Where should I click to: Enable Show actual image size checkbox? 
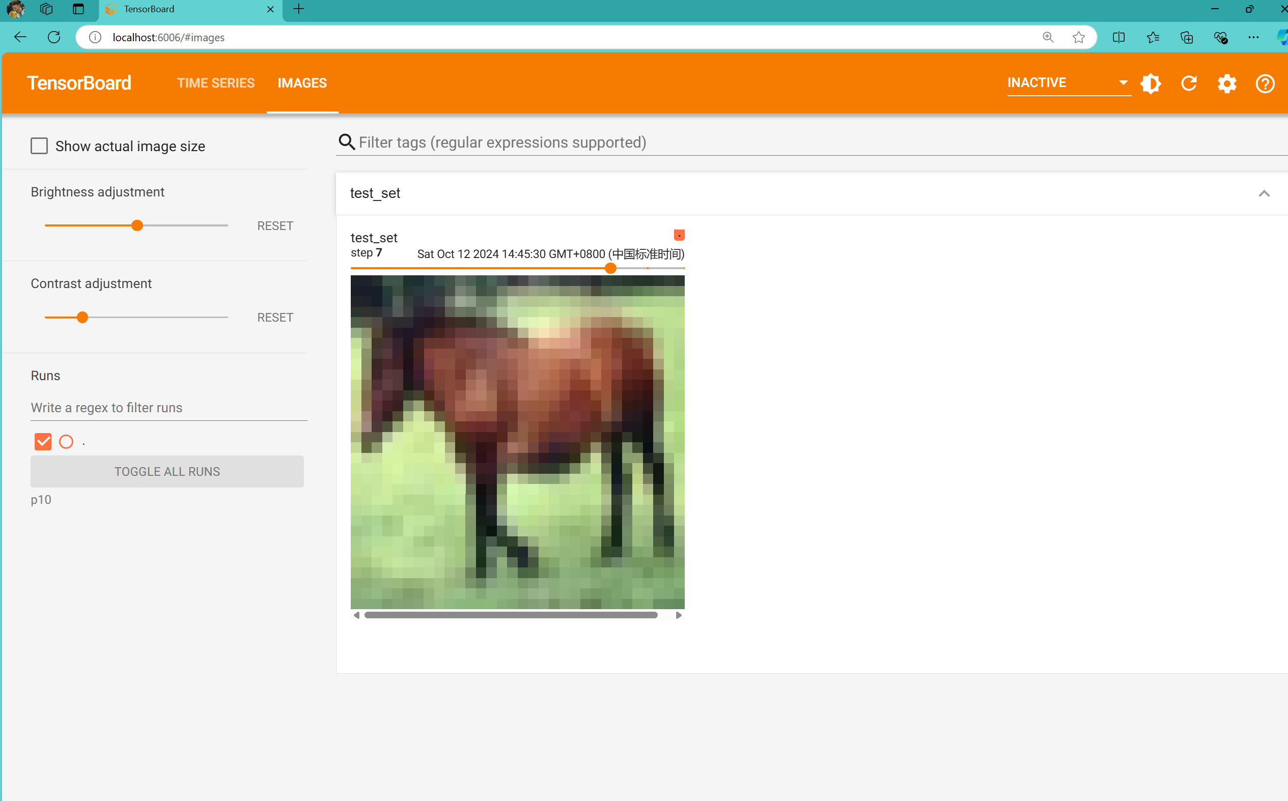(x=39, y=146)
